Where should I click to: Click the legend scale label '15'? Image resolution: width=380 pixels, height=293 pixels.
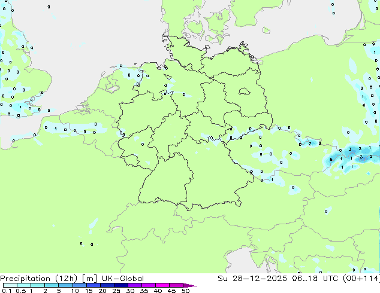[89, 291]
